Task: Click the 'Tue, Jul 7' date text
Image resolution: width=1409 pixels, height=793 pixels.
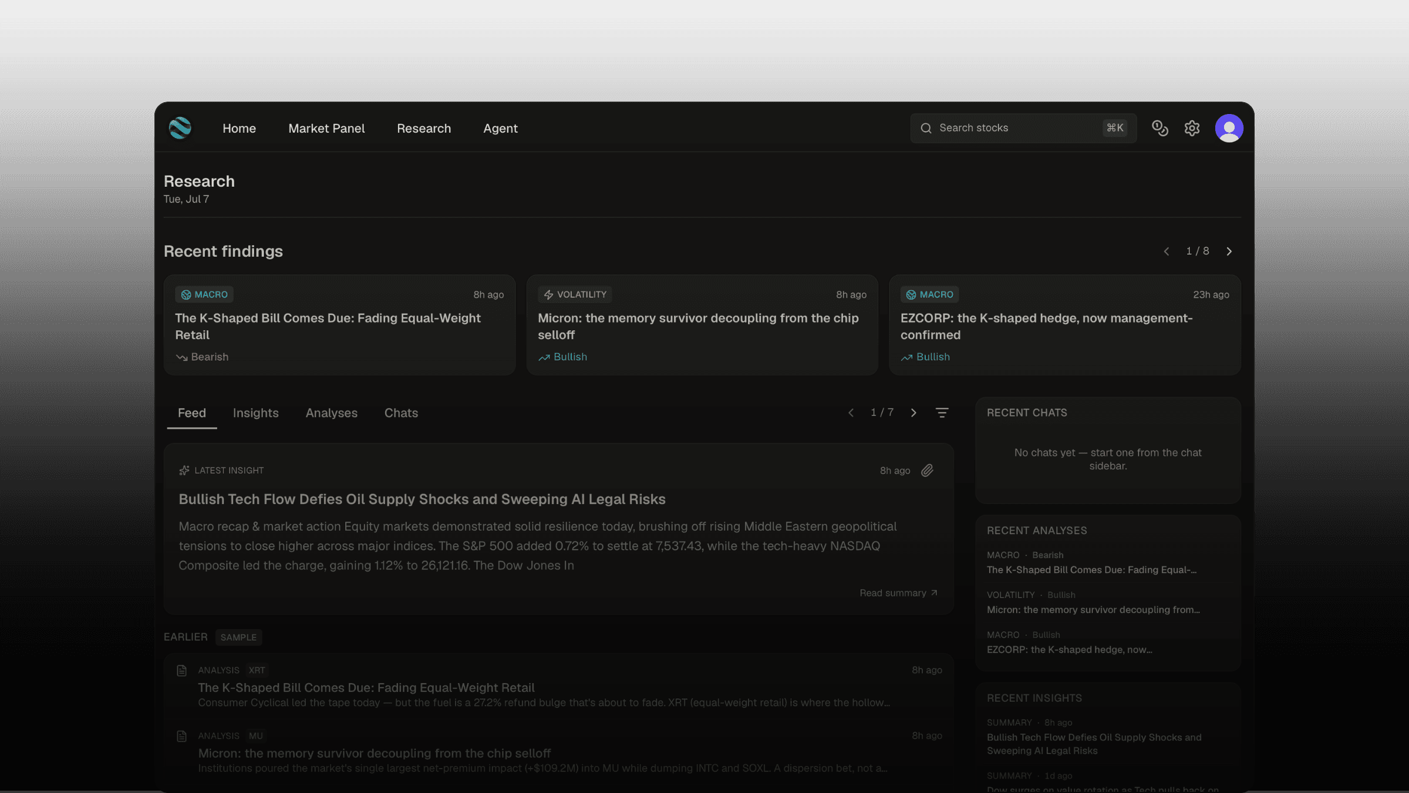Action: coord(186,199)
